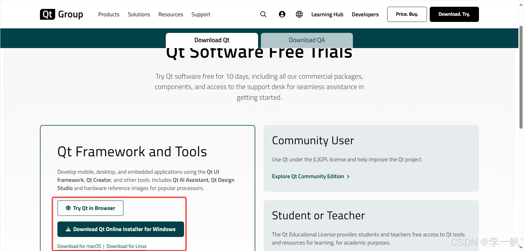Open the Download for macOS link
Screen dimensions: 524x251
point(79,246)
